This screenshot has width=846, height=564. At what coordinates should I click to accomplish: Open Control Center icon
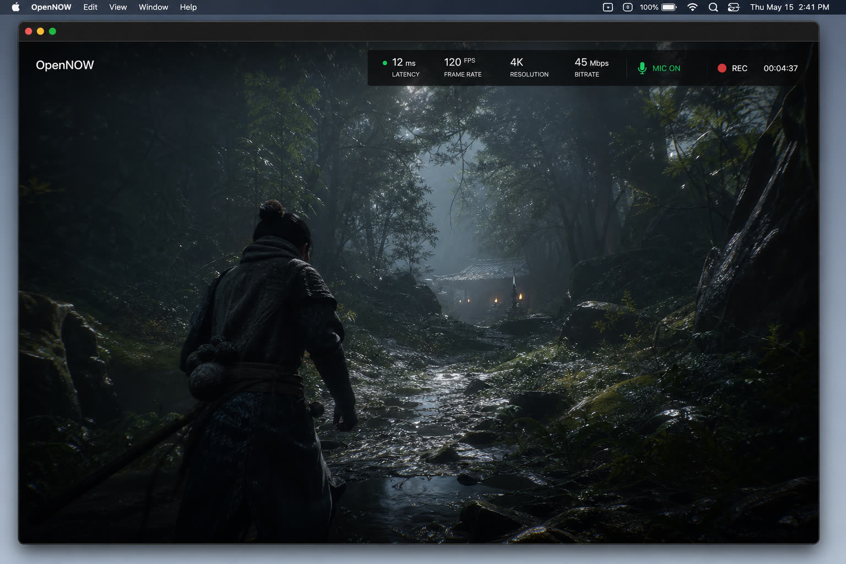point(734,7)
